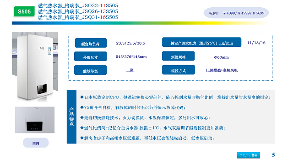Click the 比例燃烧+变频风机 value text
Screen dimensions: 293x164
coord(222,70)
